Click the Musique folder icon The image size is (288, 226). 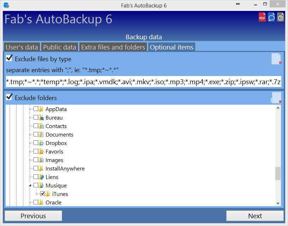coord(41,185)
